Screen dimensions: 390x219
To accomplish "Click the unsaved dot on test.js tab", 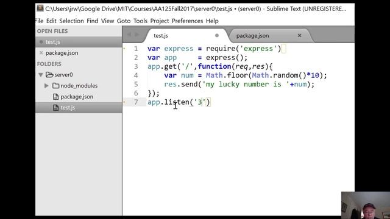I will tap(217, 35).
